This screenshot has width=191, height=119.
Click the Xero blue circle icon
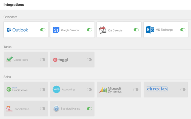click(x=56, y=89)
